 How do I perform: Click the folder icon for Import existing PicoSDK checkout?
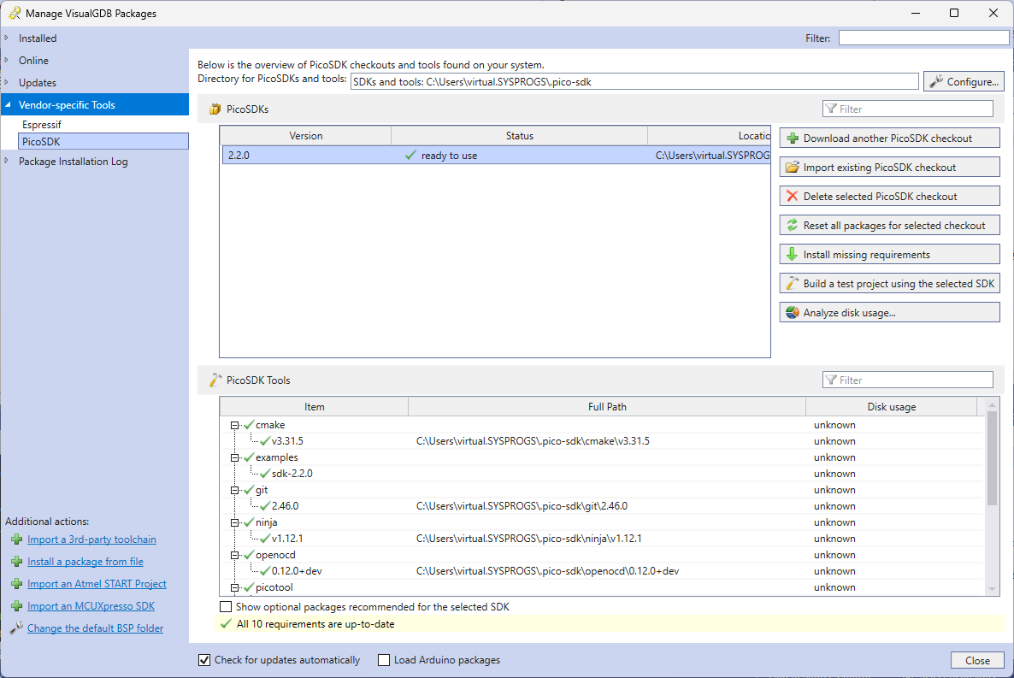click(793, 168)
